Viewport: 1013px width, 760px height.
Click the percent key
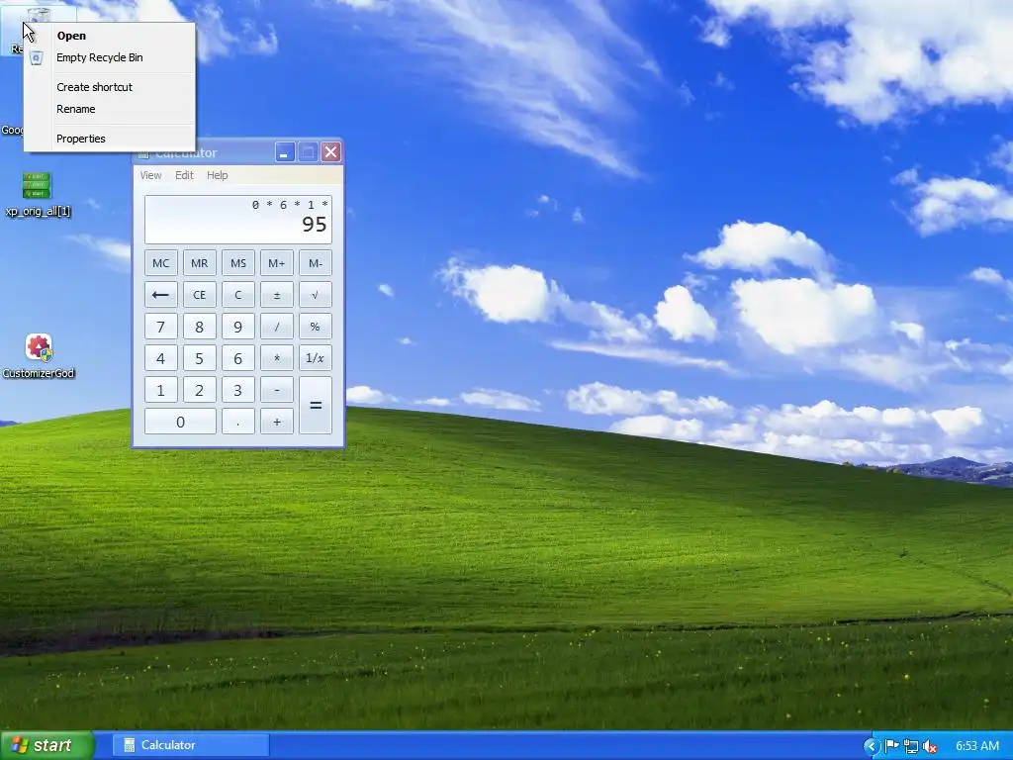tap(316, 327)
